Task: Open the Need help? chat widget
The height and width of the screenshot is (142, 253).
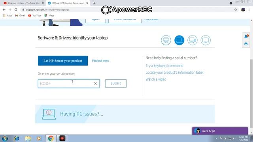Action: click(220, 131)
